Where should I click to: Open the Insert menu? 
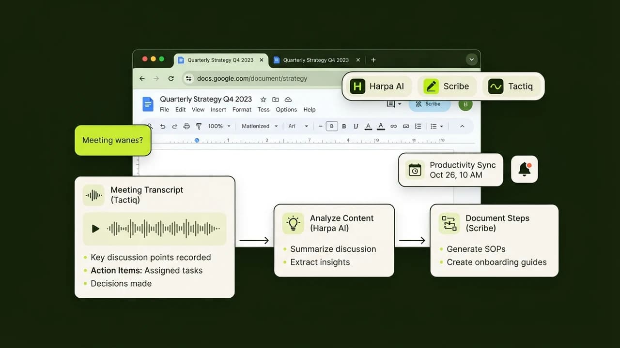218,110
